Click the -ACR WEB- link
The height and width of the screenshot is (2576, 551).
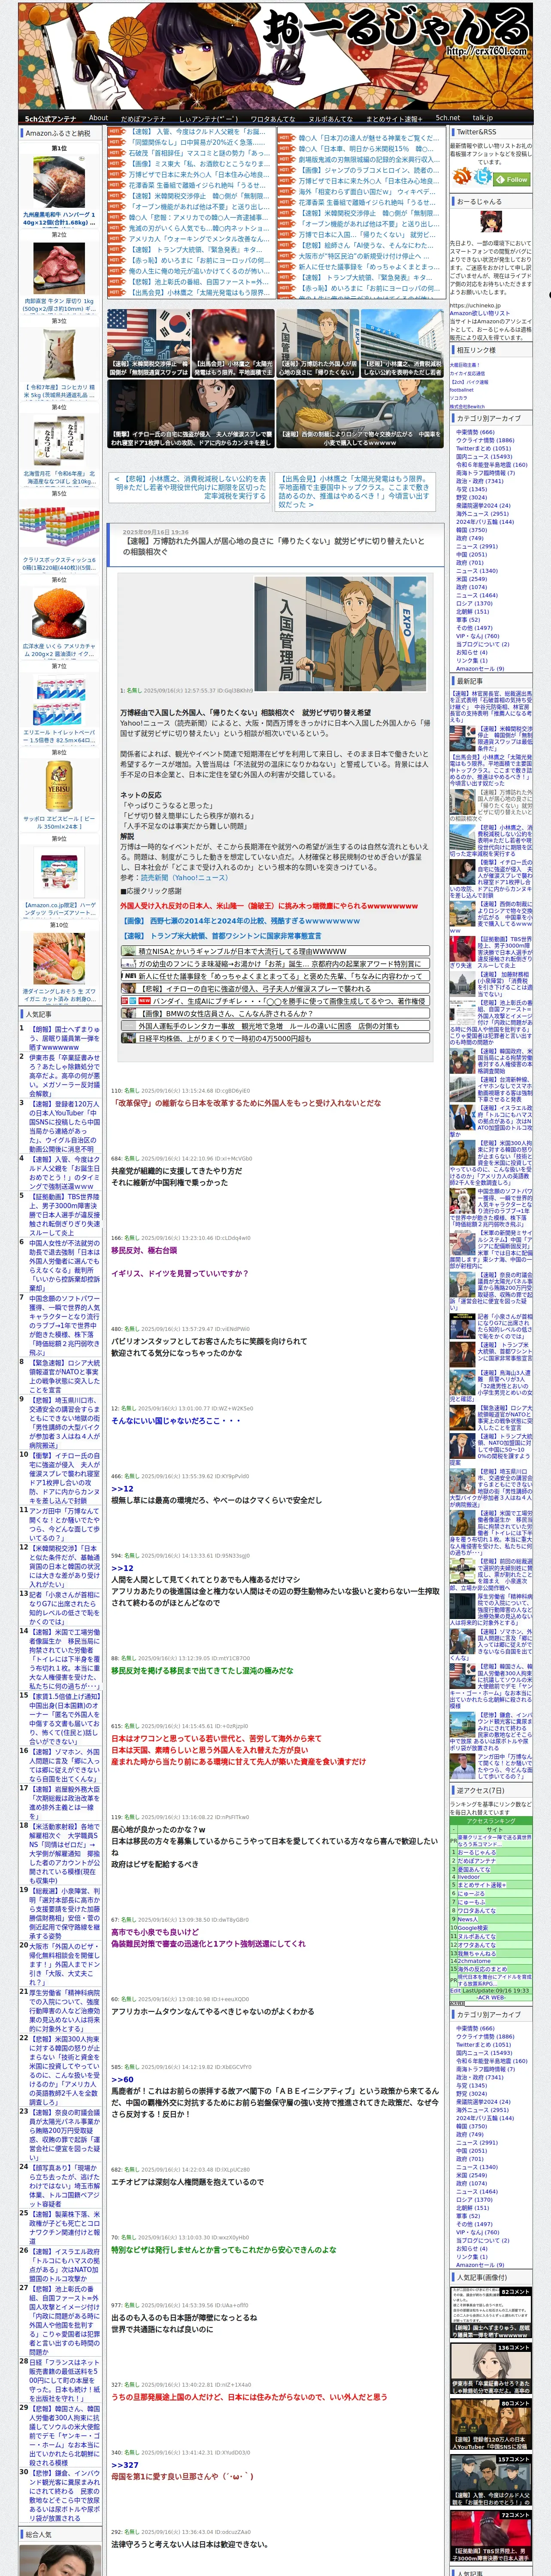click(x=491, y=1998)
